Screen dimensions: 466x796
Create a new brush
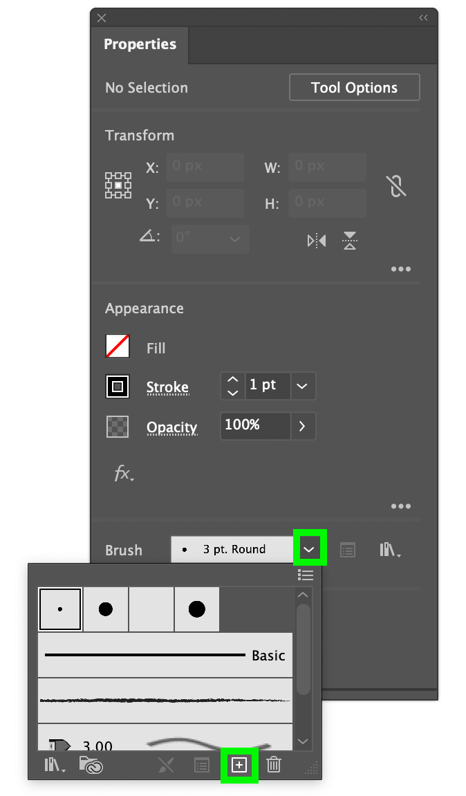tap(240, 765)
